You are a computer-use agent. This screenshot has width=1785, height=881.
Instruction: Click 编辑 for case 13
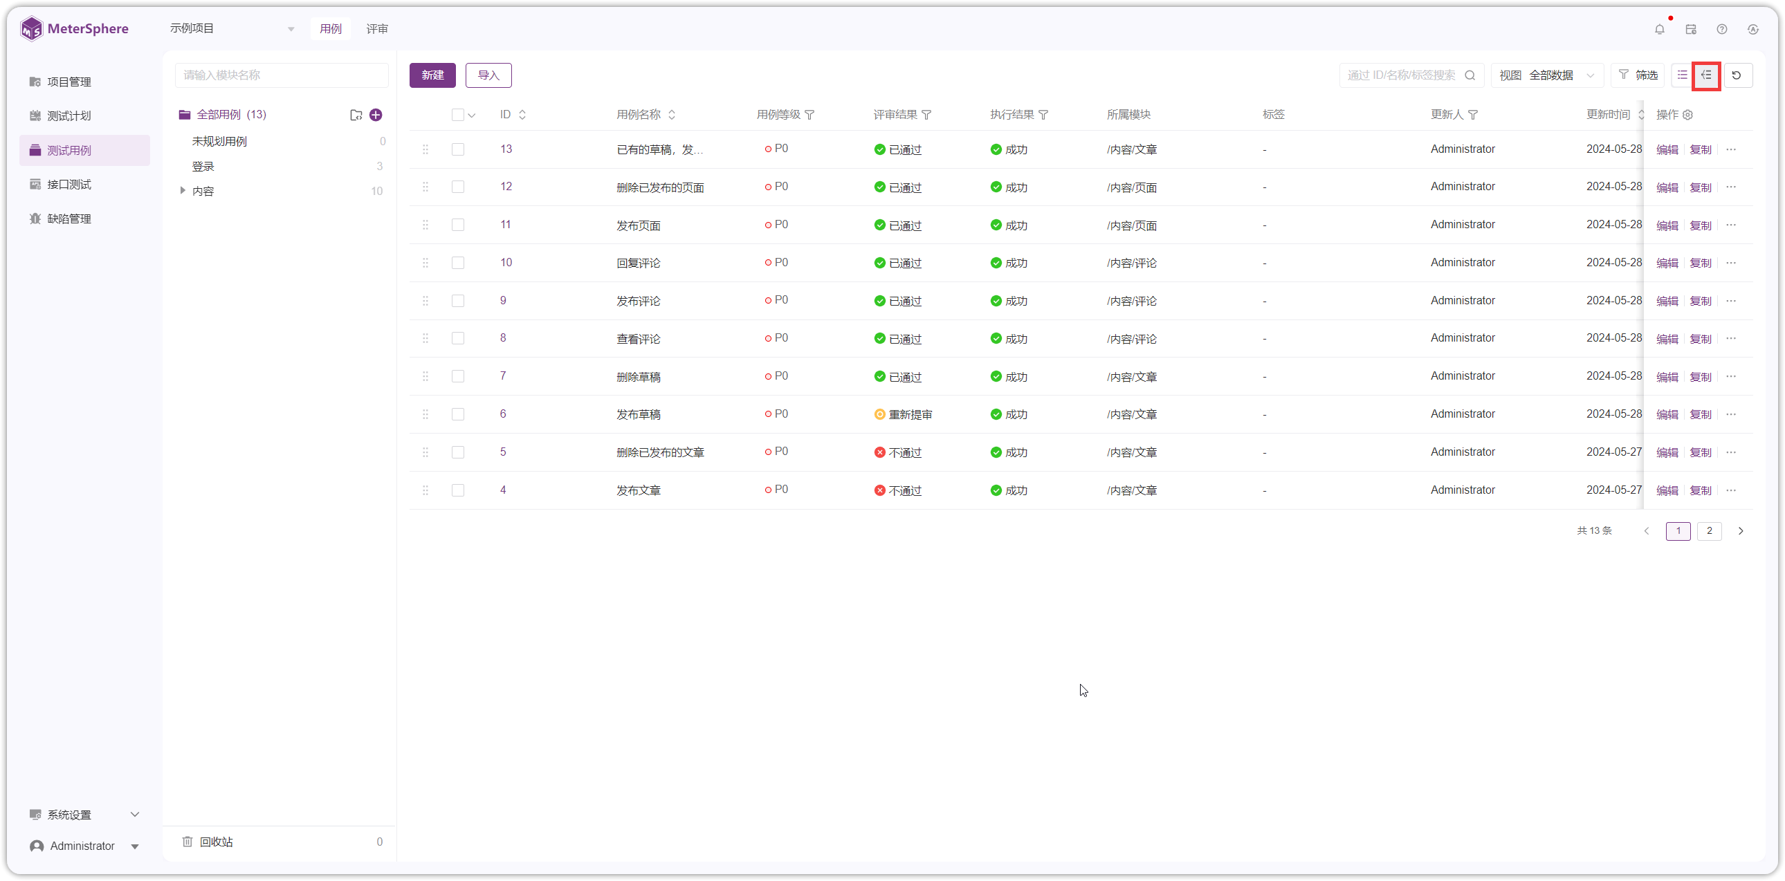[1667, 149]
